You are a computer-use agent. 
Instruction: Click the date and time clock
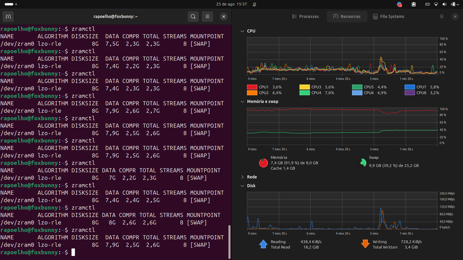tap(231, 4)
